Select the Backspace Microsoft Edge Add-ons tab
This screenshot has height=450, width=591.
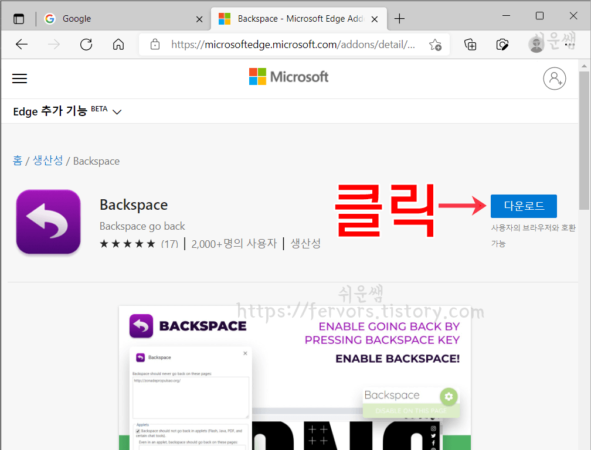coord(298,18)
